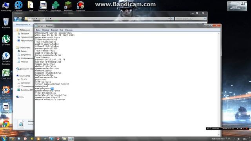Select Компьютер in Explorer sidebar

coord(23,76)
